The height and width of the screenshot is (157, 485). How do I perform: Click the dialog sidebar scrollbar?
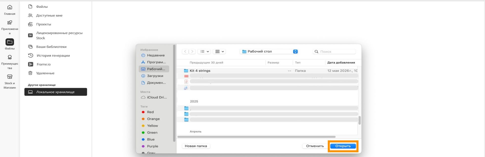click(174, 93)
